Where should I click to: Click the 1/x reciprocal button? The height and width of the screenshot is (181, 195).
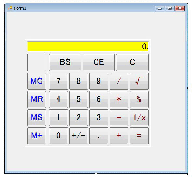[139, 118]
